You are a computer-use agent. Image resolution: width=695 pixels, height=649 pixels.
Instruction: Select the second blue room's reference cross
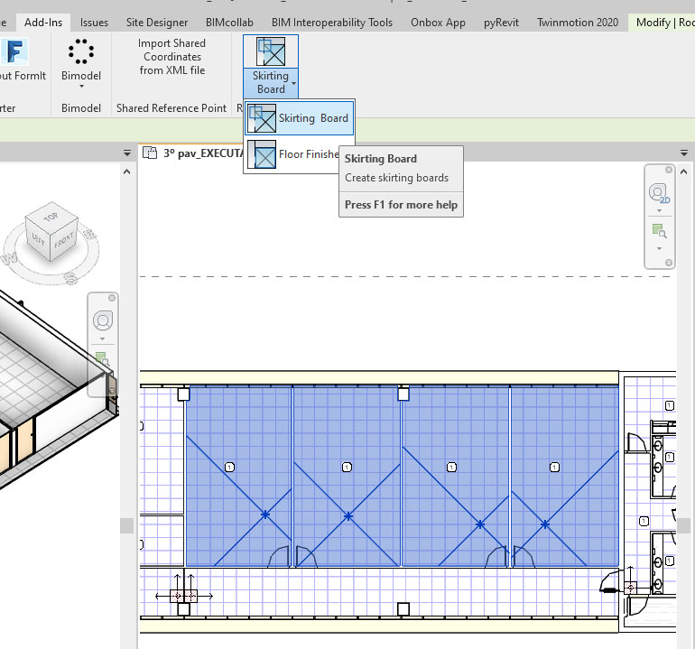coord(348,516)
